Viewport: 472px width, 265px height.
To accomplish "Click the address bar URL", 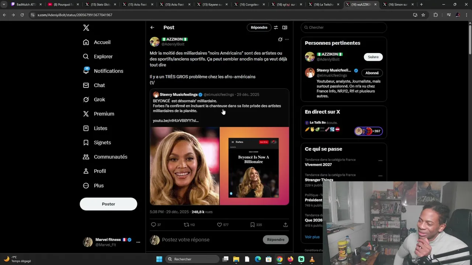I will pos(75,15).
